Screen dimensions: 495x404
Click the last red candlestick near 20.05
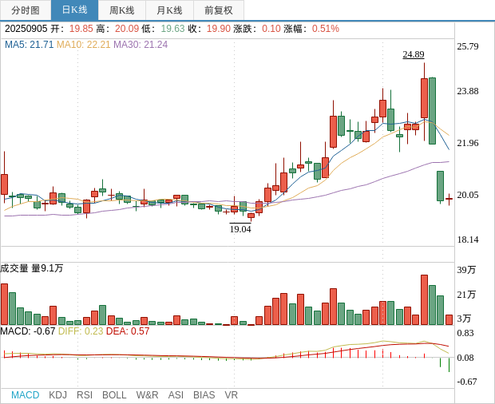449,199
